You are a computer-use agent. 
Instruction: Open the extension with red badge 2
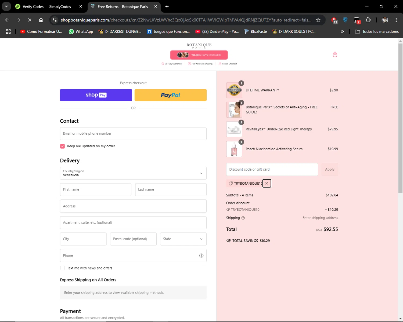[x=357, y=20]
